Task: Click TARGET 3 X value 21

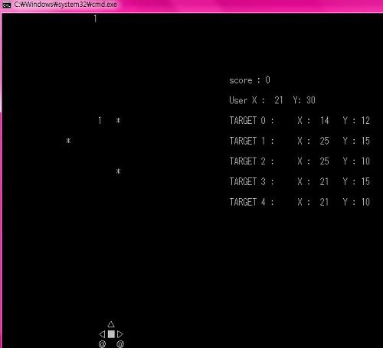Action: (x=325, y=181)
